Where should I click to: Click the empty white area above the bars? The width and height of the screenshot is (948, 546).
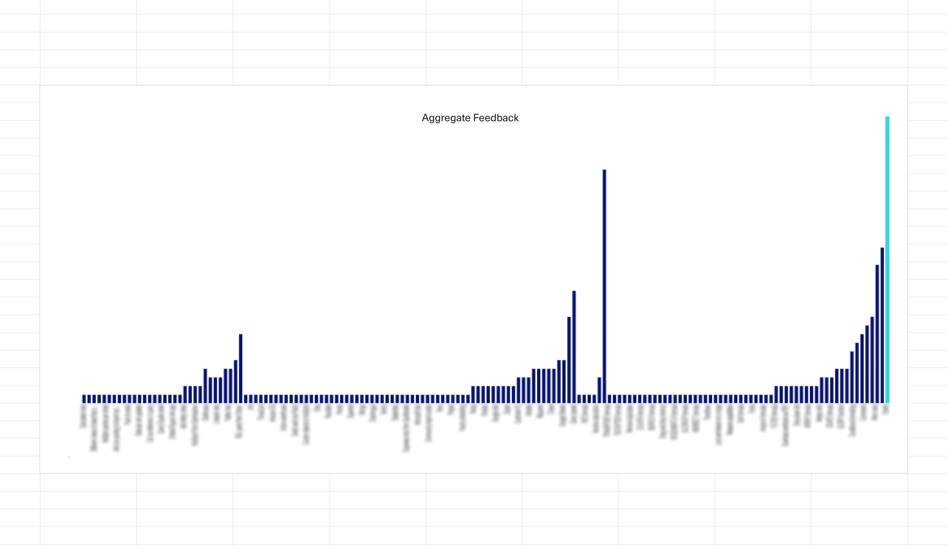362,241
